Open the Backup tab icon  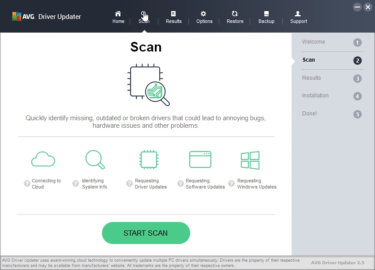(x=266, y=14)
